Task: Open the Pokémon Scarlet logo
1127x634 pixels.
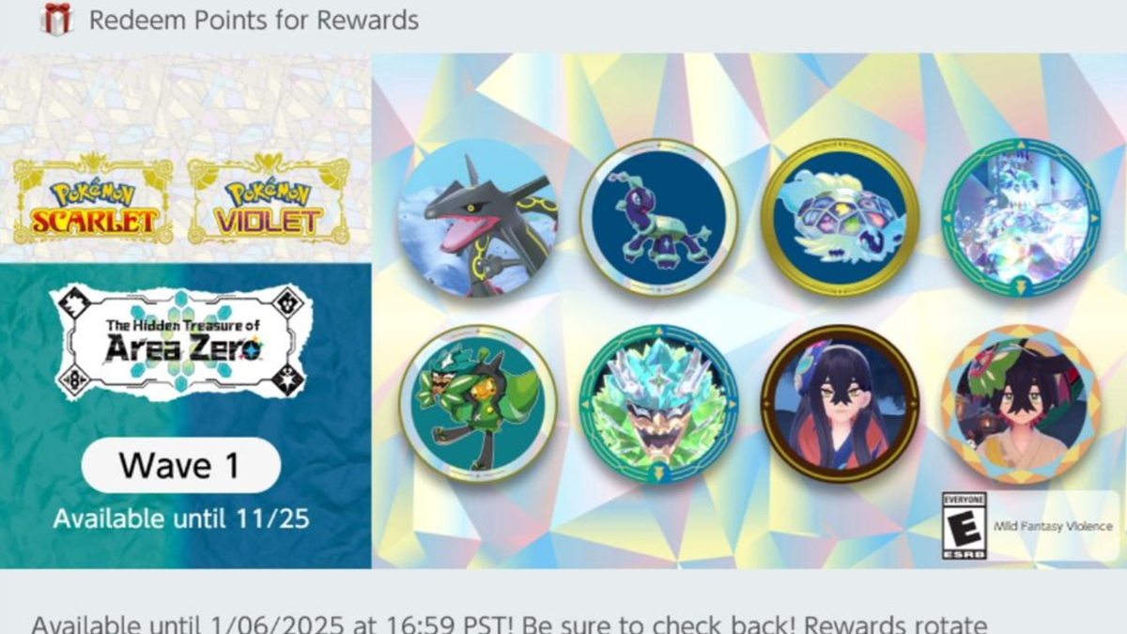Action: click(x=93, y=199)
